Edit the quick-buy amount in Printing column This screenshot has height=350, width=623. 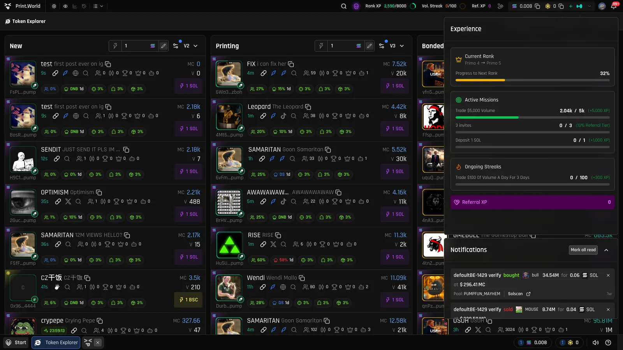click(x=370, y=46)
